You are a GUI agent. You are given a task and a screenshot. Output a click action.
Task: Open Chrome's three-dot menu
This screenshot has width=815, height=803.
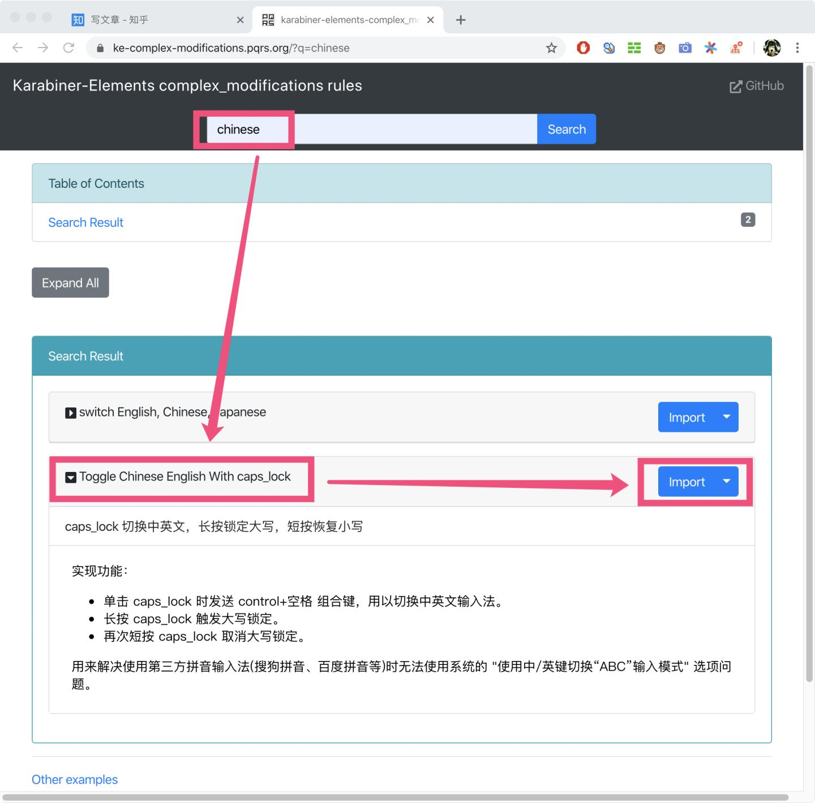pyautogui.click(x=797, y=48)
